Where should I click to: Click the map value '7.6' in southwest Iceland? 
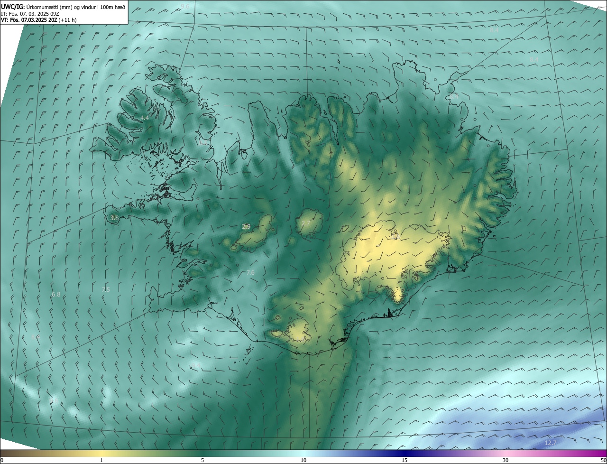coord(250,272)
